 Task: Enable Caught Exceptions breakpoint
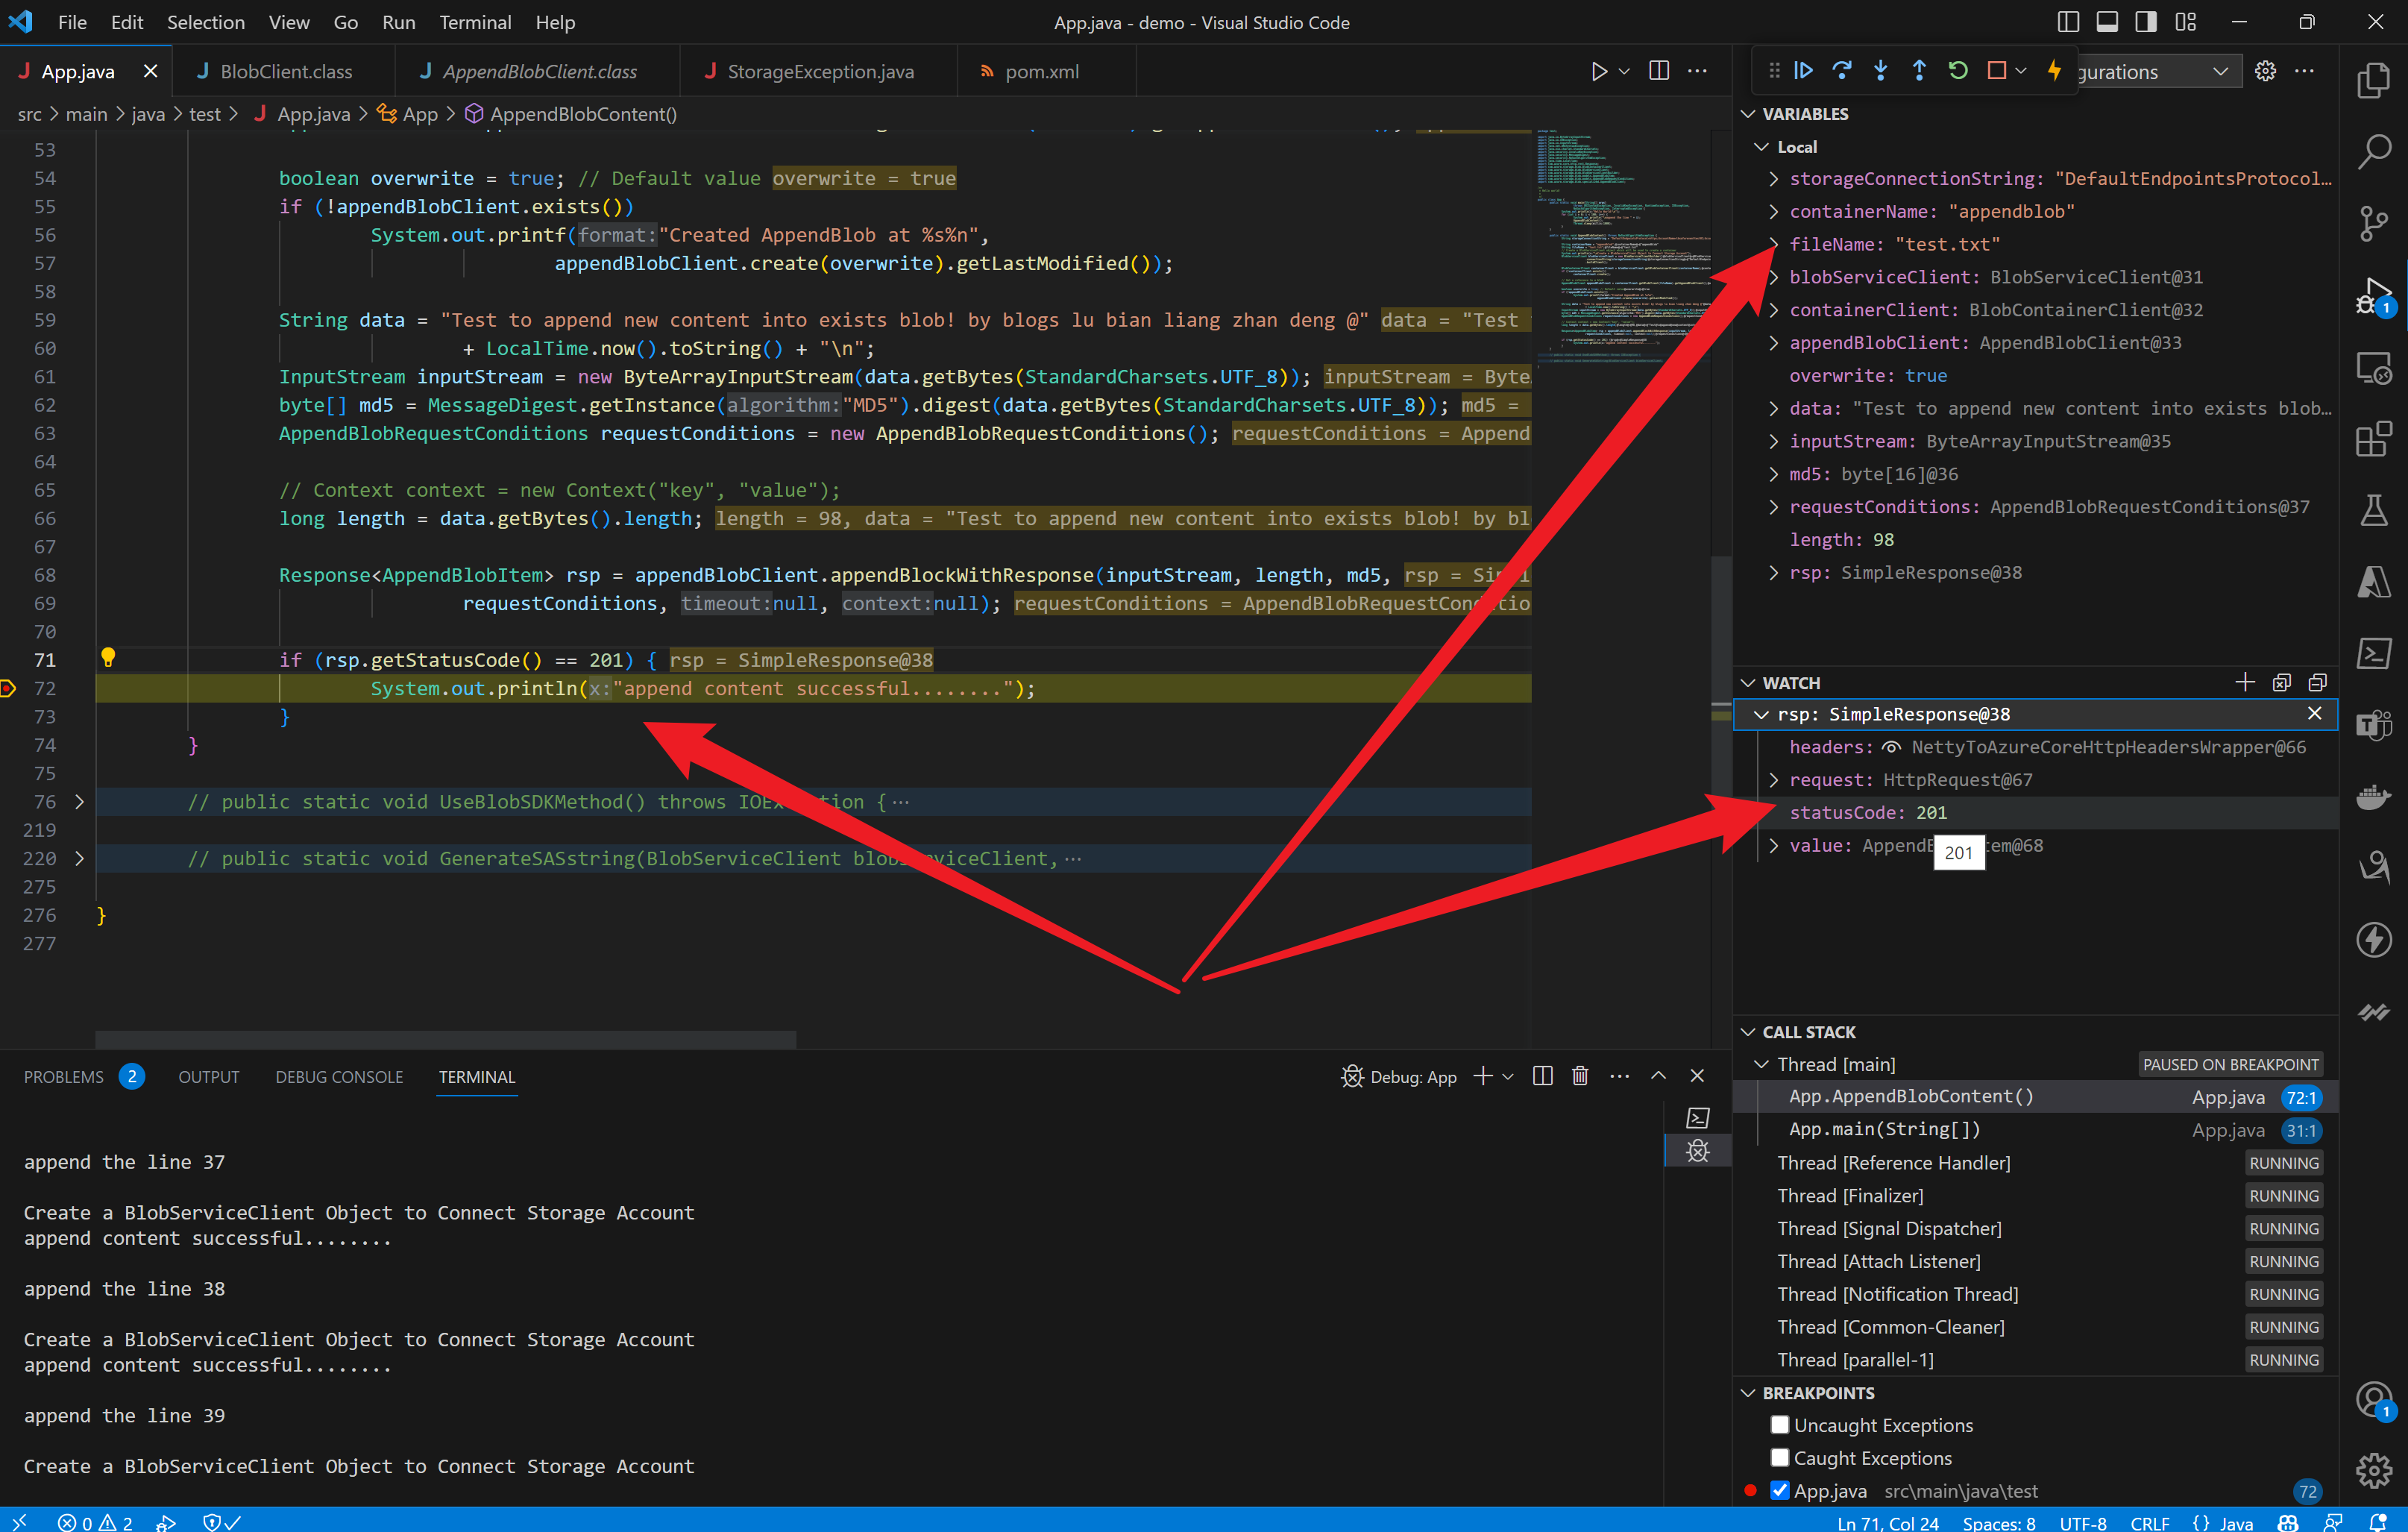[1779, 1458]
